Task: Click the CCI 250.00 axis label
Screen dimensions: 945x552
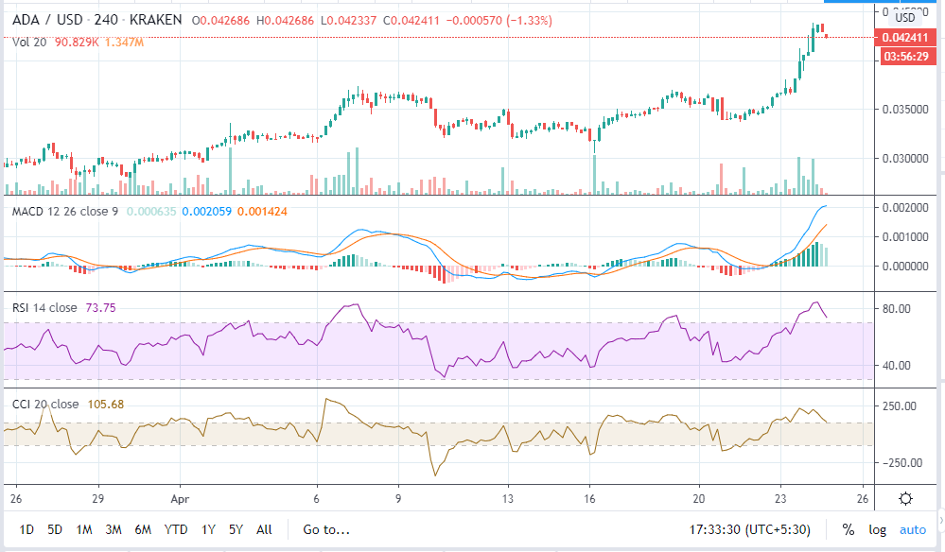Action: (x=900, y=406)
